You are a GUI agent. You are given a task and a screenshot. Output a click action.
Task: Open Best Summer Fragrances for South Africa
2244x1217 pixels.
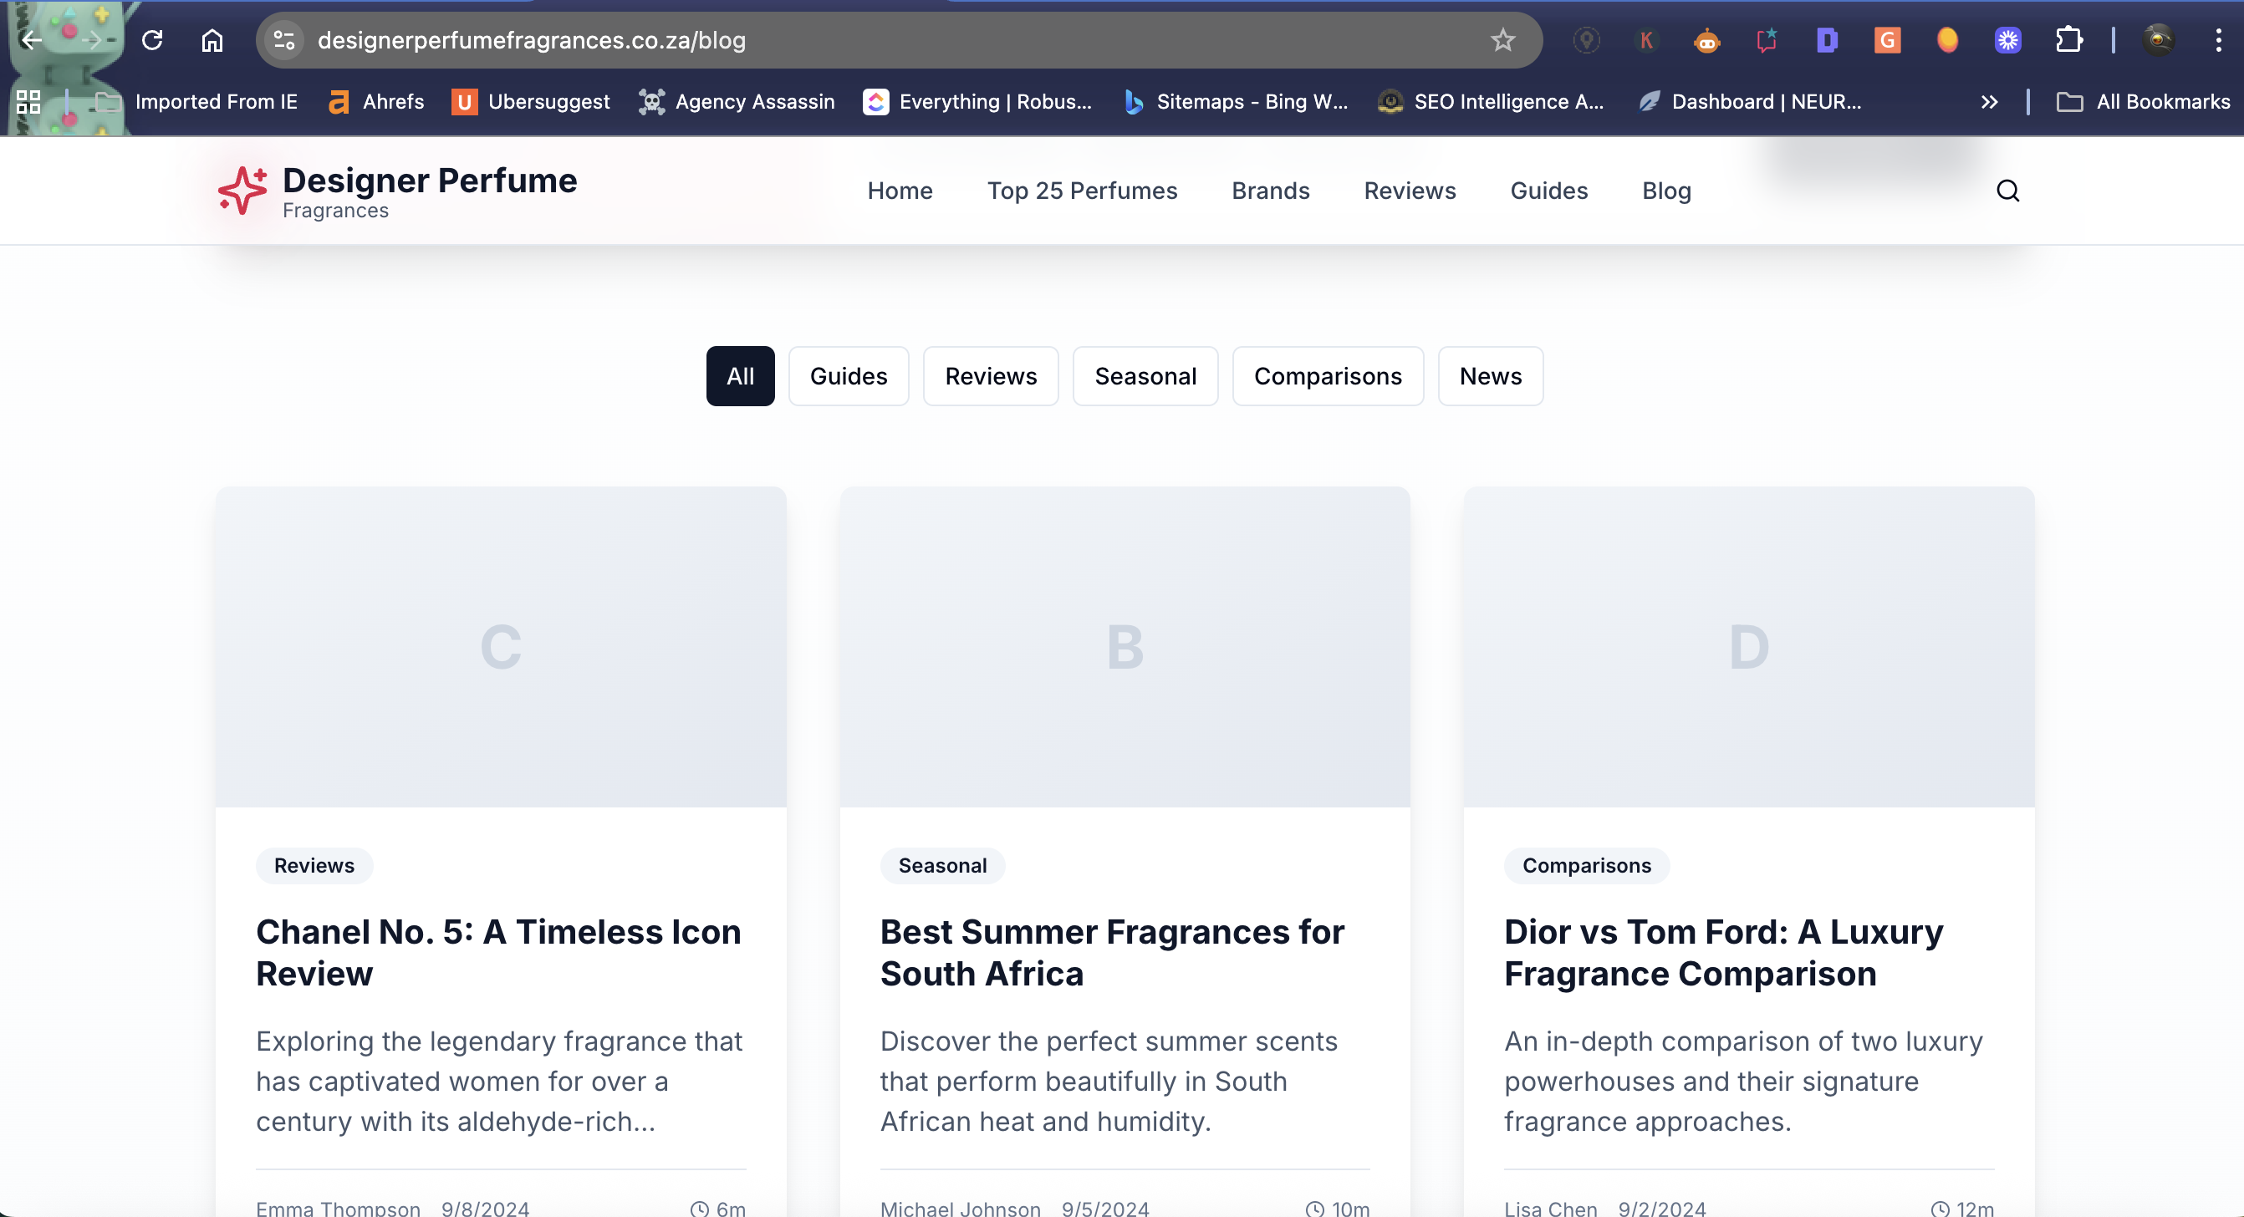(1113, 952)
